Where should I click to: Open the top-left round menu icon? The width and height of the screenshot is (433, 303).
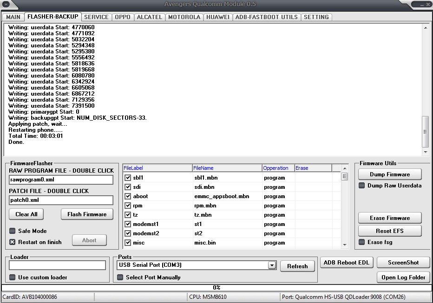[5, 4]
